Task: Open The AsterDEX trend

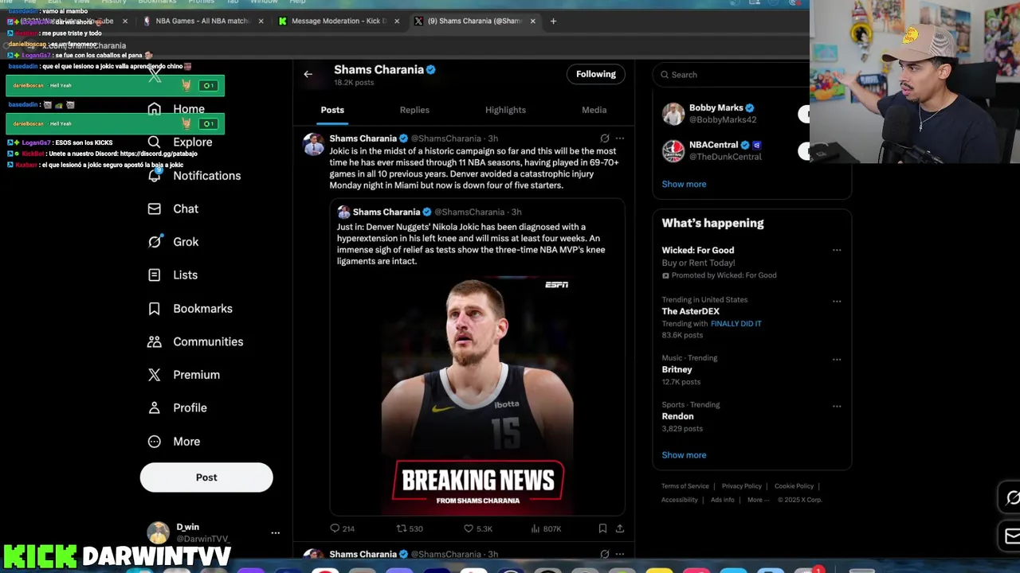Action: pyautogui.click(x=690, y=311)
